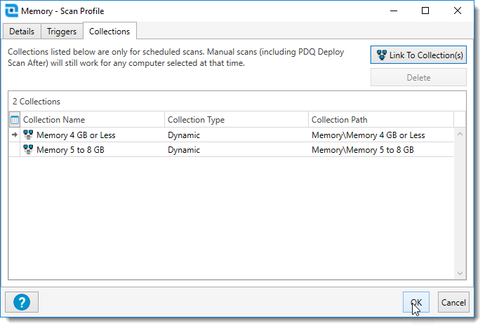The width and height of the screenshot is (485, 328).
Task: Click the OK button
Action: [416, 302]
